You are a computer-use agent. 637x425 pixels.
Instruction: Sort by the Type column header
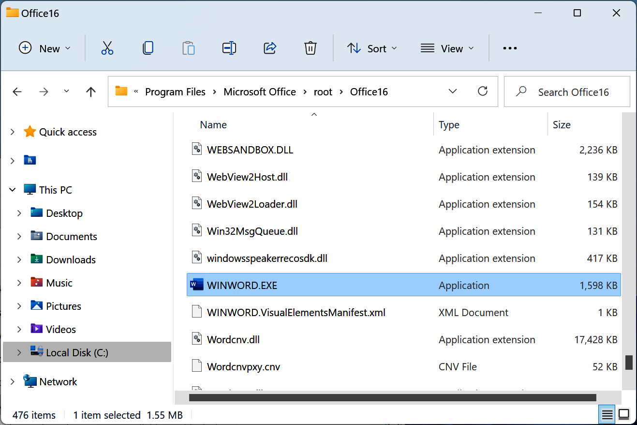click(449, 124)
